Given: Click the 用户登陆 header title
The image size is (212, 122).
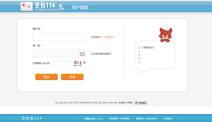Looking at the screenshot, I should (x=80, y=7).
